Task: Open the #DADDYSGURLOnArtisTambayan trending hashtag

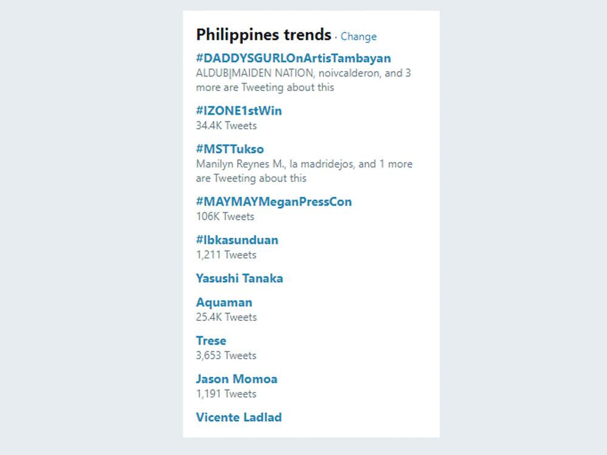Action: coord(293,58)
